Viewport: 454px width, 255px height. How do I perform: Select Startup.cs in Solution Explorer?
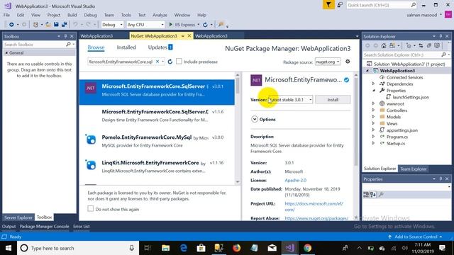[x=396, y=143]
